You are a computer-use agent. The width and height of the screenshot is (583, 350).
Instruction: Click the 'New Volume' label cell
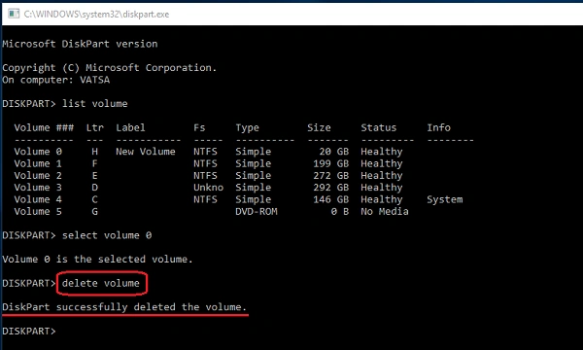(x=146, y=152)
